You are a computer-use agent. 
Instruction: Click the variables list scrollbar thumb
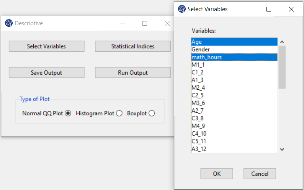click(282, 67)
